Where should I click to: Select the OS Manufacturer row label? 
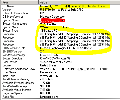13,17
